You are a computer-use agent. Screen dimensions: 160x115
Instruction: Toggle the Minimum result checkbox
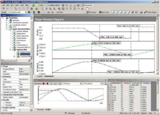click(4, 102)
